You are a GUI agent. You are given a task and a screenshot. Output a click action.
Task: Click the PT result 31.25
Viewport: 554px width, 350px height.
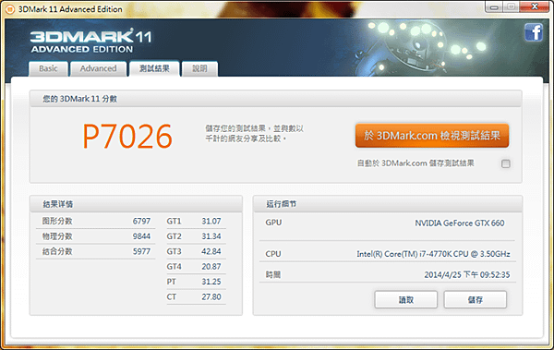point(211,282)
